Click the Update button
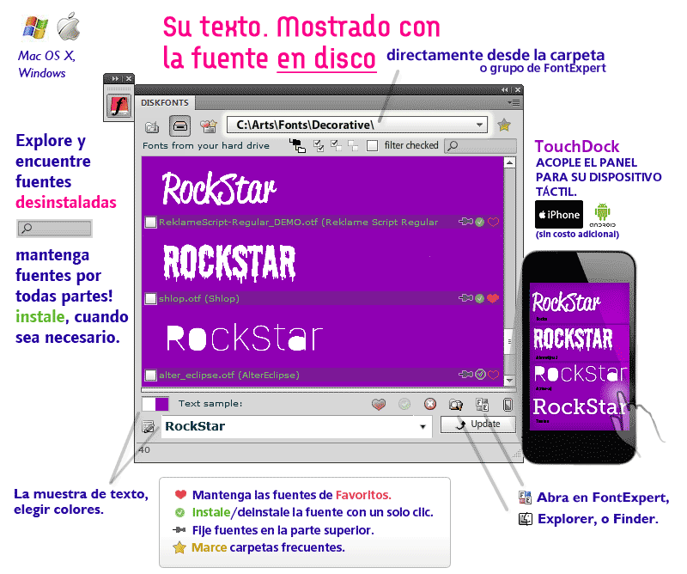 coord(478,424)
